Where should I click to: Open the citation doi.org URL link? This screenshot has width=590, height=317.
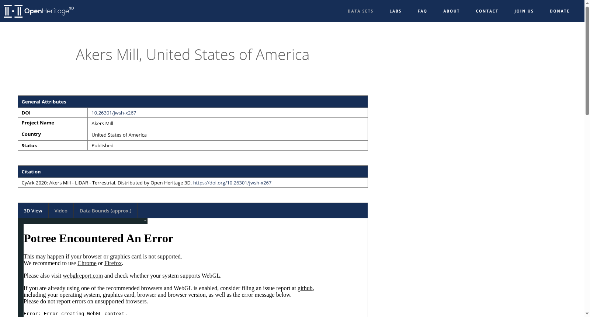point(232,183)
